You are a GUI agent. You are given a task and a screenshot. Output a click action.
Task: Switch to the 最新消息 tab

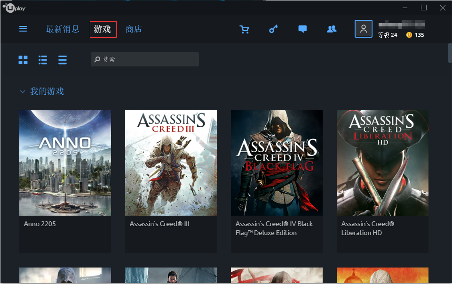click(x=63, y=29)
